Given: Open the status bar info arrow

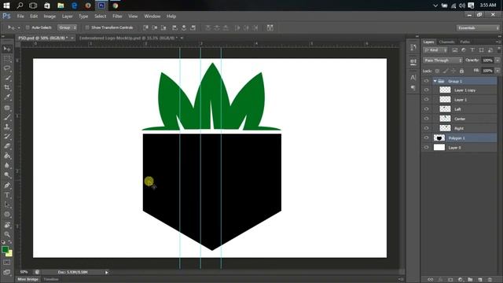Looking at the screenshot, I should [107, 273].
